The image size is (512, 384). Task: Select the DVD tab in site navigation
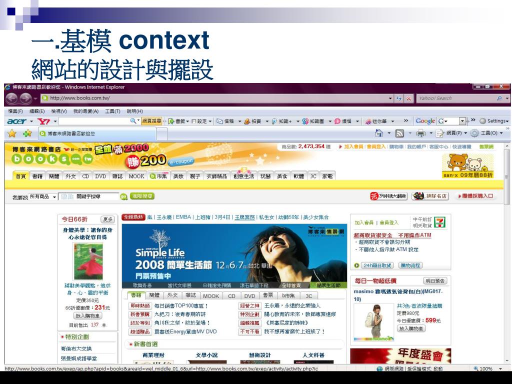tap(100, 176)
